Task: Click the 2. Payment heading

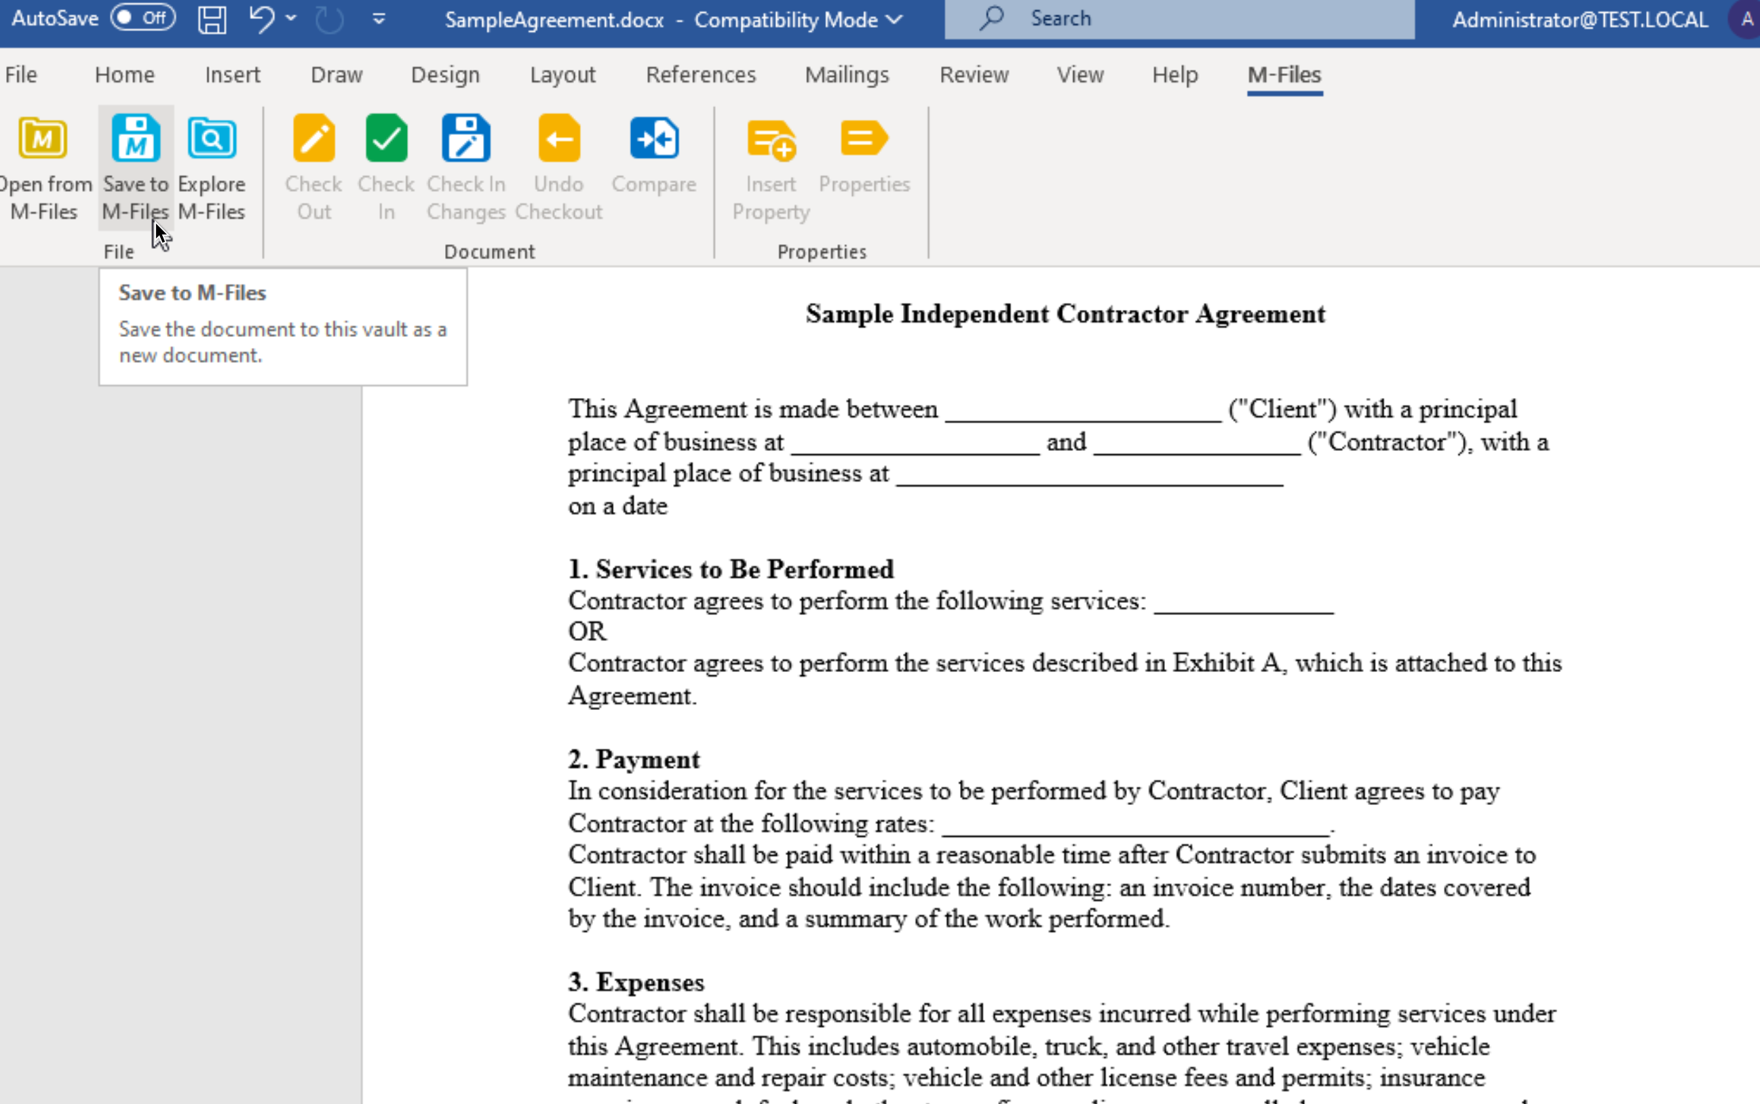Action: pos(634,760)
